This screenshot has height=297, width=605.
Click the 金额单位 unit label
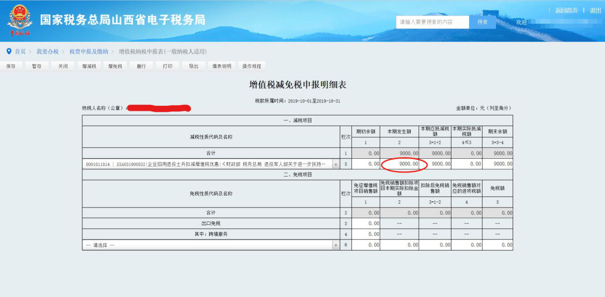(484, 109)
